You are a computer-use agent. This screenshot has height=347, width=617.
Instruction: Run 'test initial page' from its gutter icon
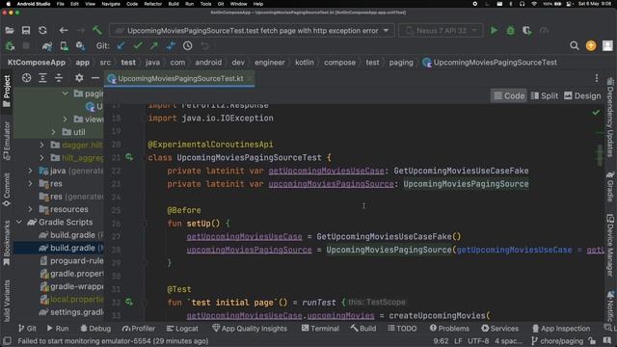[x=129, y=302]
